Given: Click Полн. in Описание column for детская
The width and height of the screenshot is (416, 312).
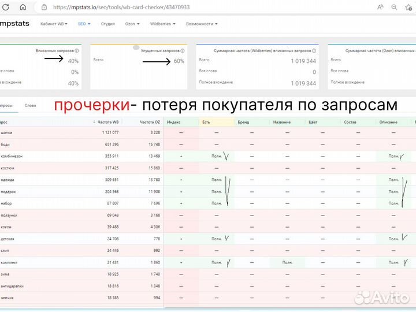Looking at the screenshot, I should click(x=393, y=239).
